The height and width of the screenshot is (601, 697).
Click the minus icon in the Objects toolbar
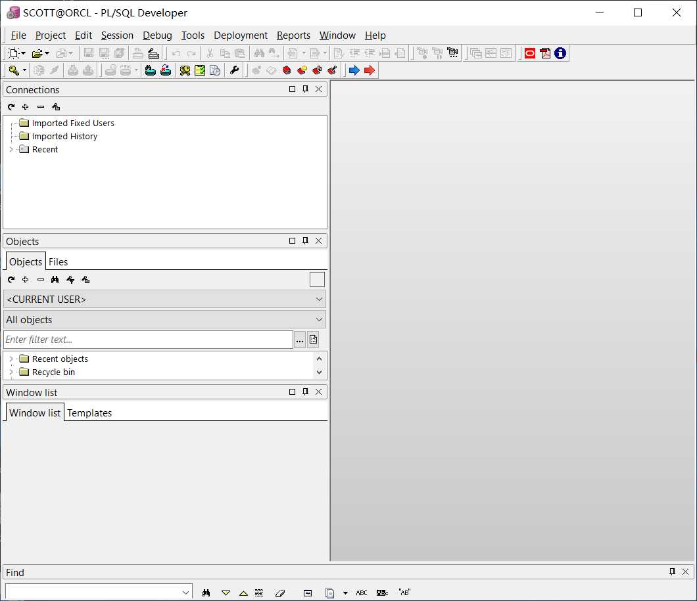(41, 279)
